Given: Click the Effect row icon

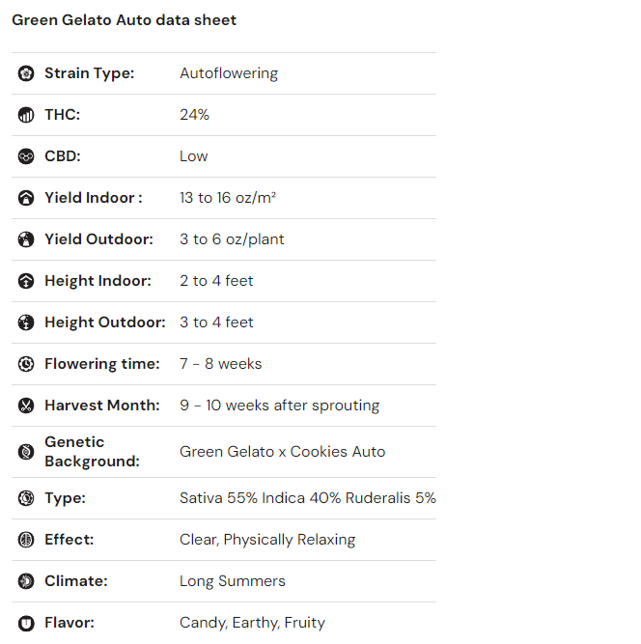Looking at the screenshot, I should [x=26, y=540].
